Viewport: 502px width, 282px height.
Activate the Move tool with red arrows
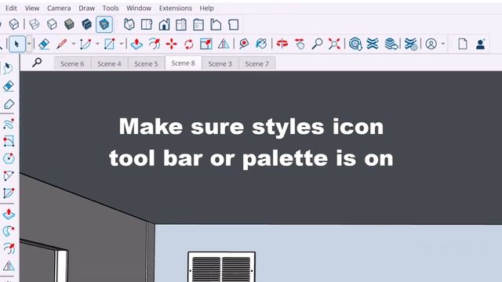[x=172, y=44]
